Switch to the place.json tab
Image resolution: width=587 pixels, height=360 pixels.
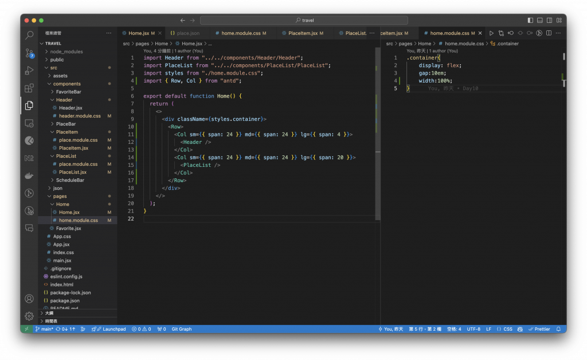point(187,33)
